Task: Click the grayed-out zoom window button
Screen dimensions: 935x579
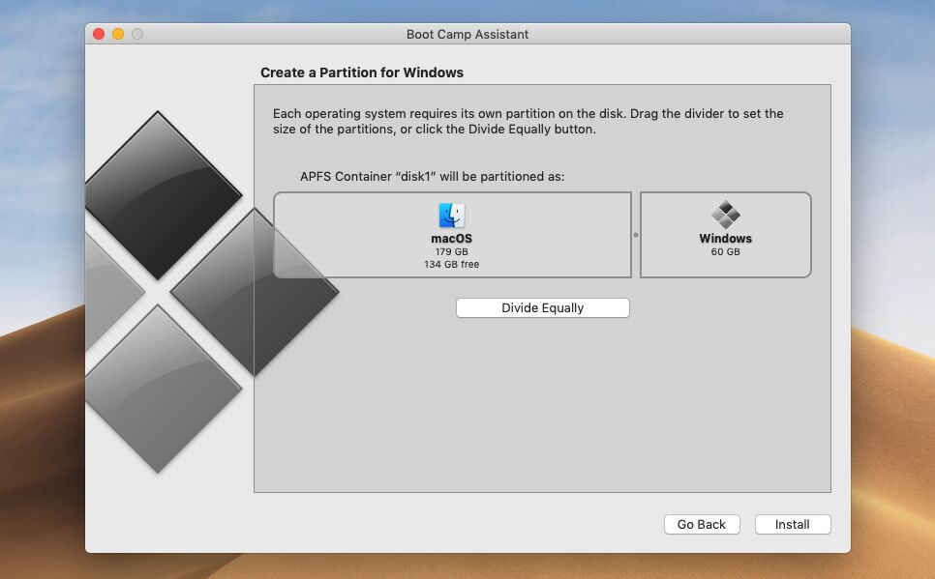Action: 137,34
